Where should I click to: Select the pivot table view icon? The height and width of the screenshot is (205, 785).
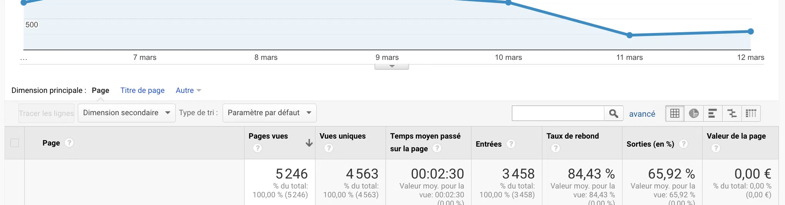coord(751,114)
